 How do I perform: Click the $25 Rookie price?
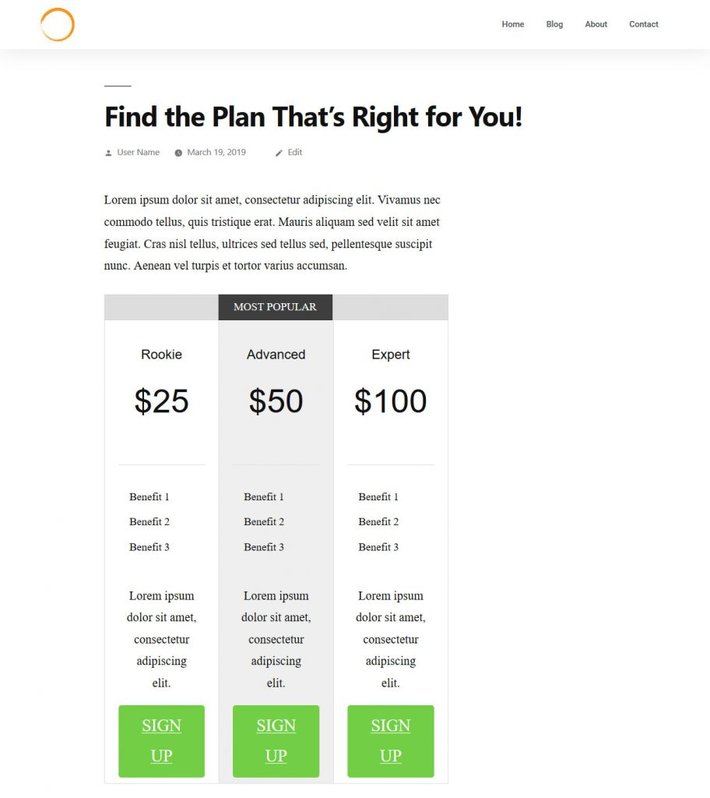click(161, 401)
